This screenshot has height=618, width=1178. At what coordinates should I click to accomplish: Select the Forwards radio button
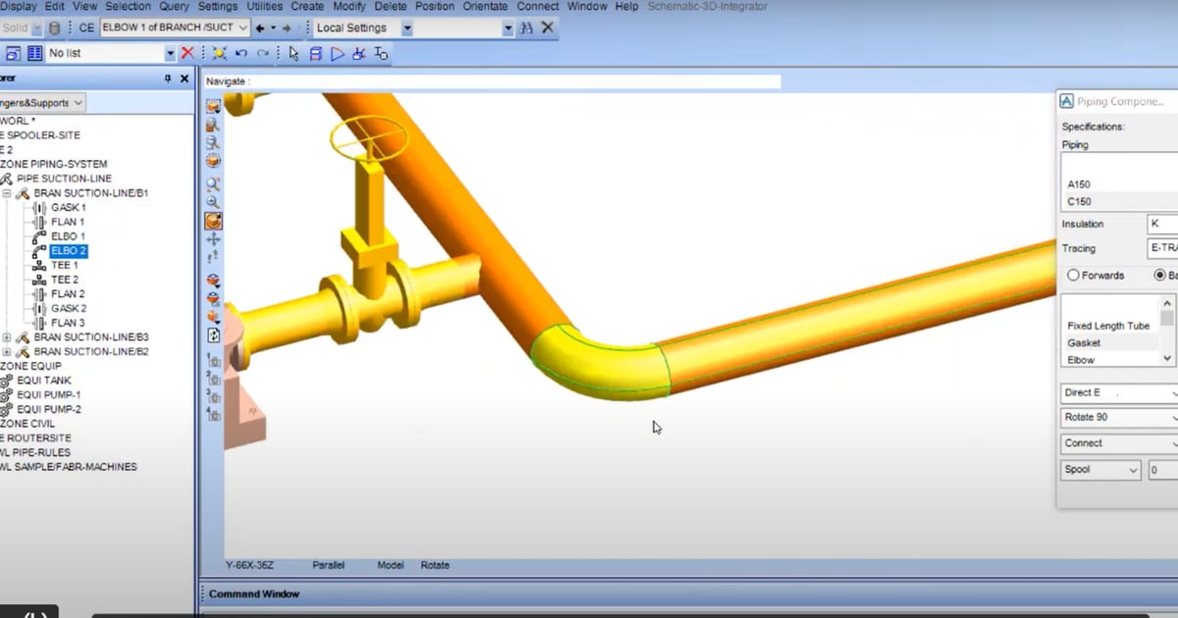[1072, 276]
